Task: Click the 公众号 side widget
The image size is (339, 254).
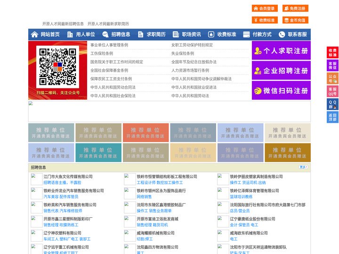Action: tap(332, 79)
